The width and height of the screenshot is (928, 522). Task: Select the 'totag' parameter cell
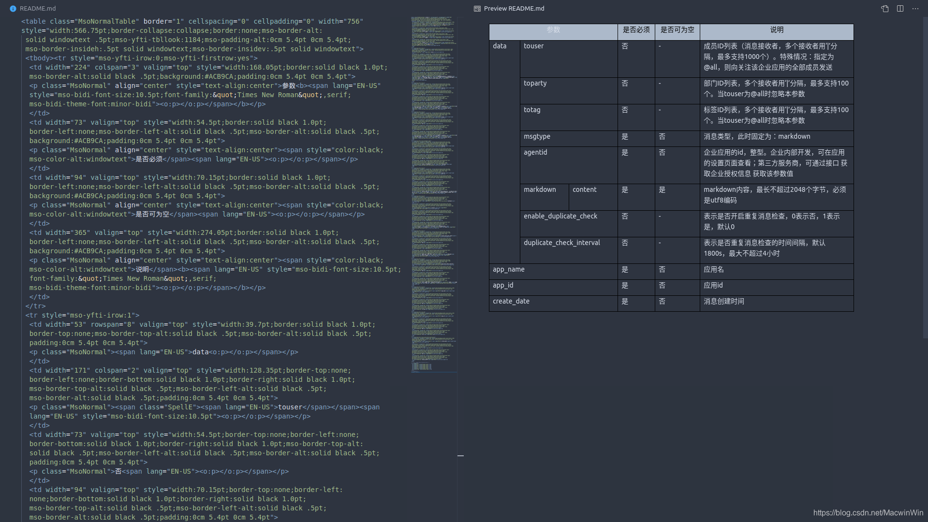569,117
